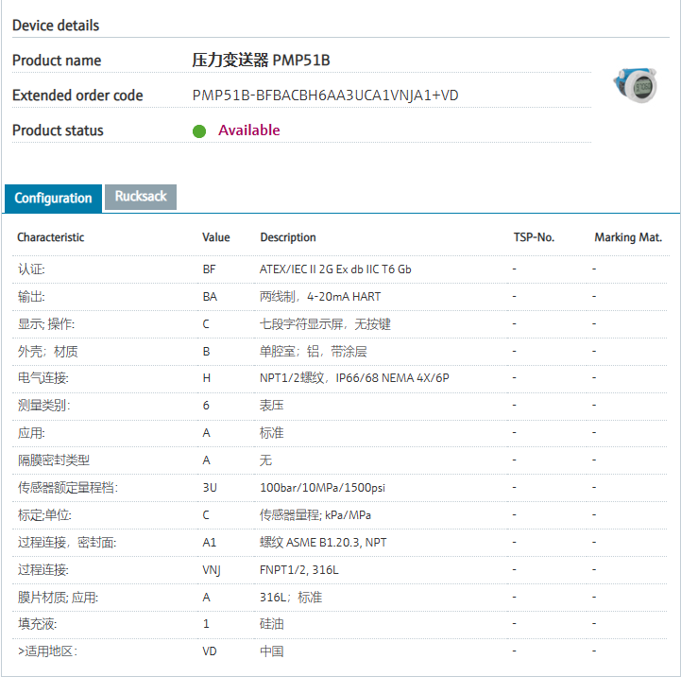Switch to the Rucksack tab
The image size is (681, 677).
coord(141,197)
